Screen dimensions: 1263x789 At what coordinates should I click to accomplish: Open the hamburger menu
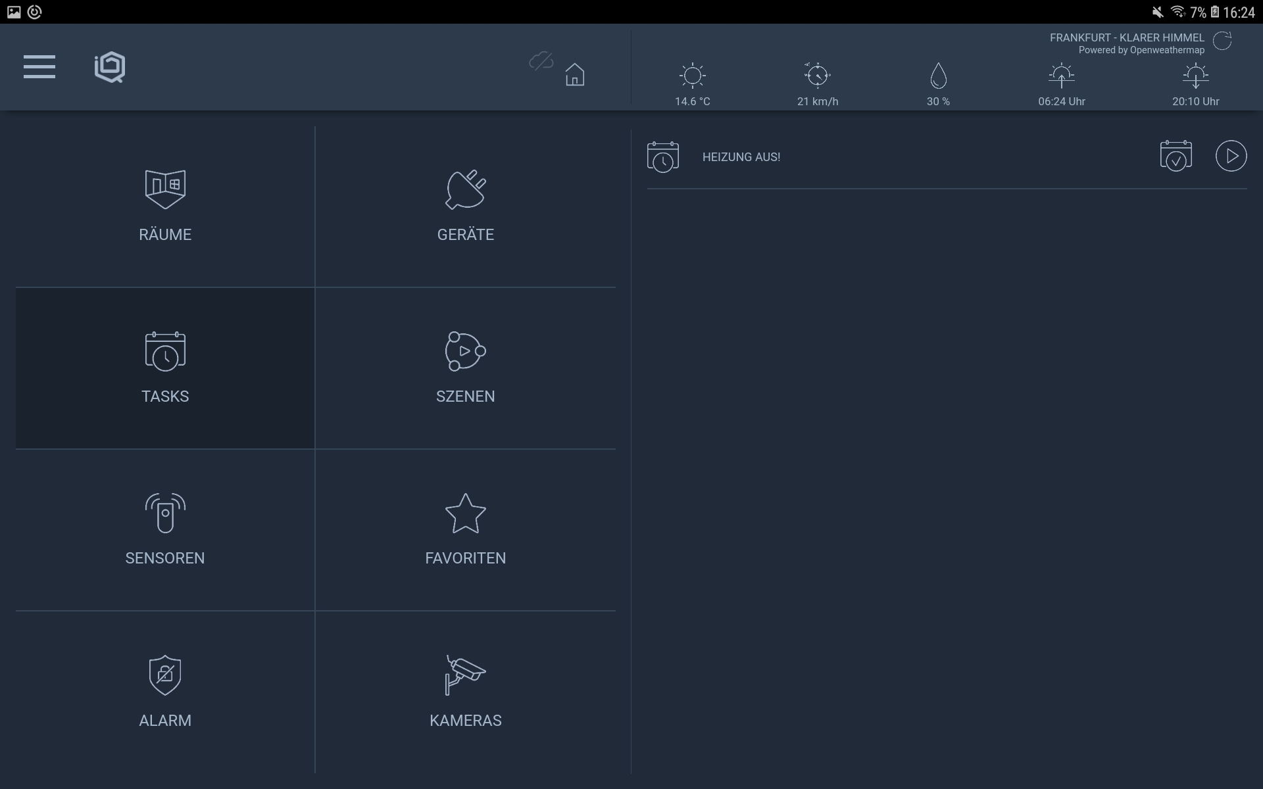tap(39, 67)
